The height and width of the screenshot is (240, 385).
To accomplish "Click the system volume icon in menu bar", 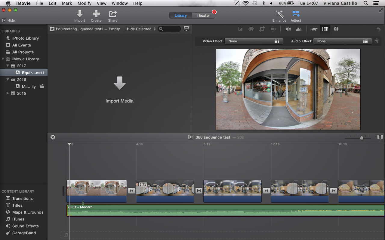I will click(271, 3).
